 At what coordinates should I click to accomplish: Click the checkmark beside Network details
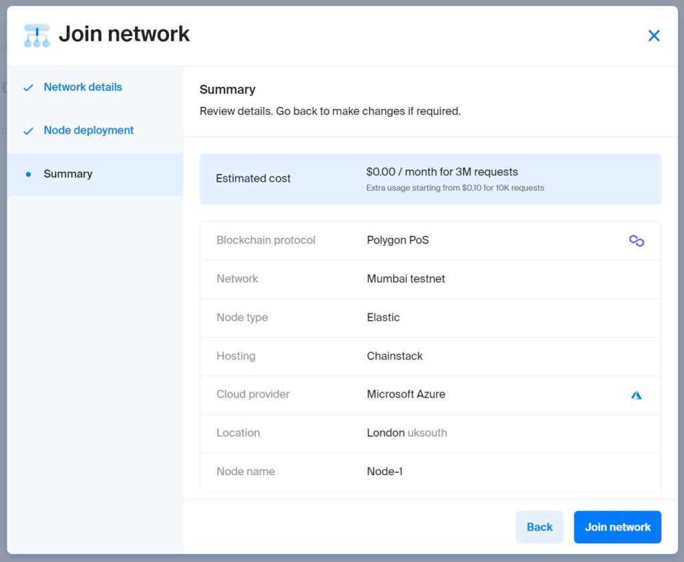[x=28, y=88]
